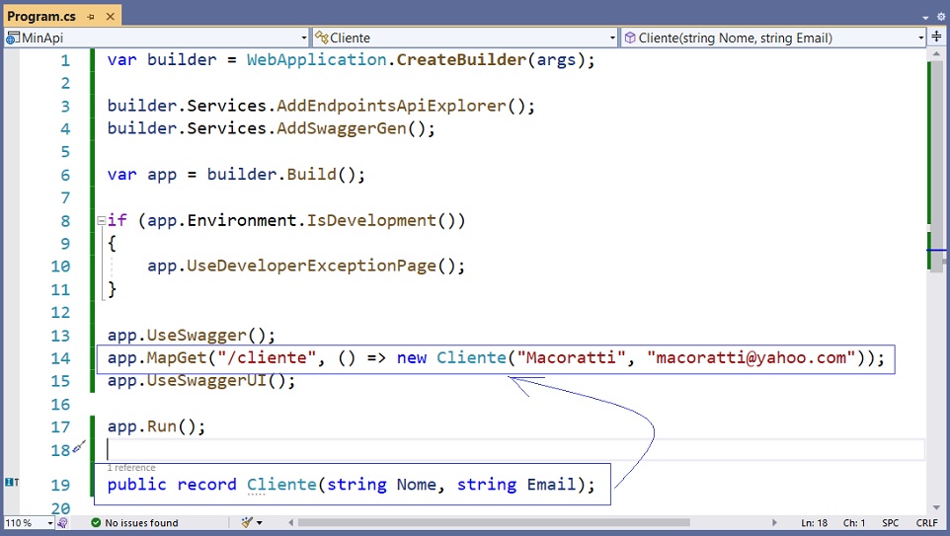Place cursor on empty line 18
Image resolution: width=950 pixels, height=536 pixels.
point(515,449)
